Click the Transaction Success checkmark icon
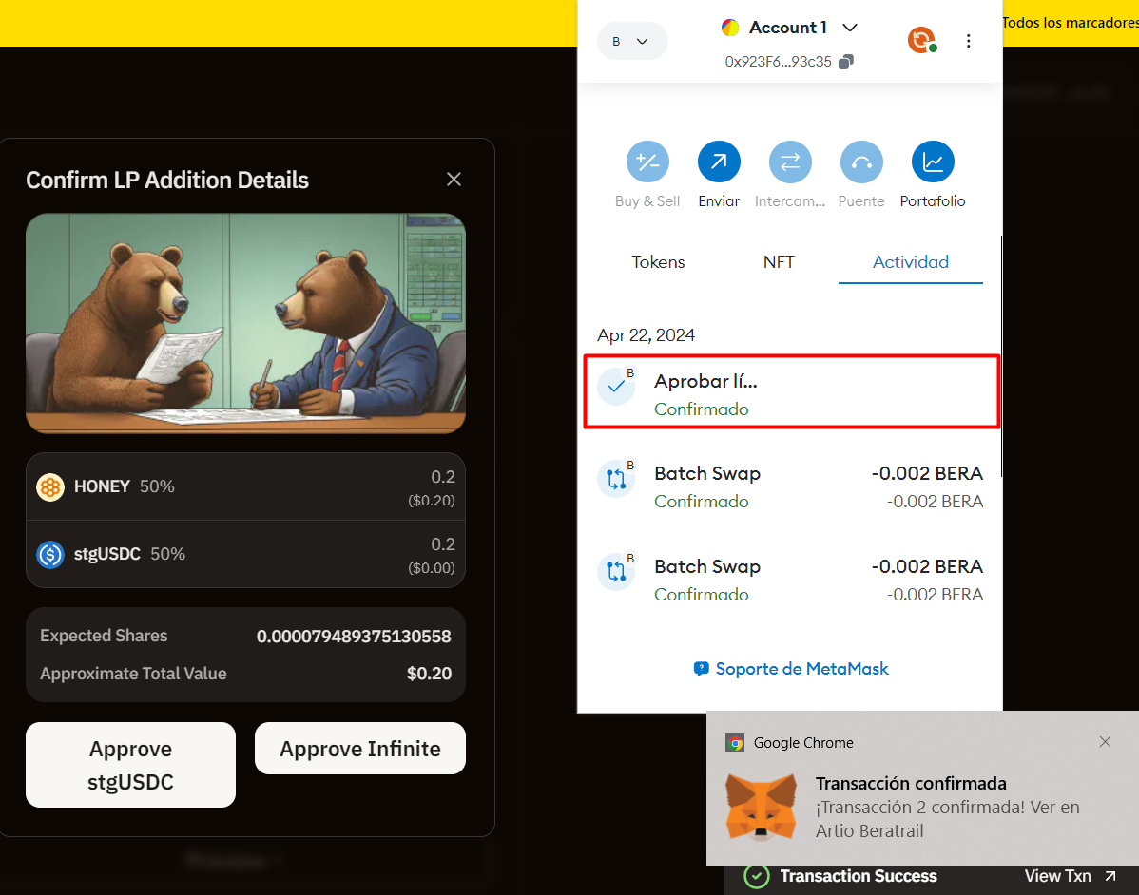Image resolution: width=1139 pixels, height=895 pixels. (x=756, y=876)
